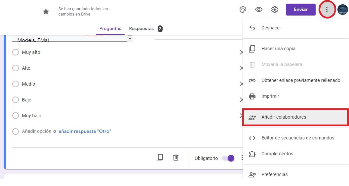Remove the Bajo option
Viewport: 349px width, 186px height.
pos(241,100)
